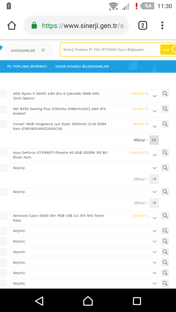Click magnifier beside Asus GeForce GTX1660Ti row
Screen dimensions: 176x312
pos(165,153)
